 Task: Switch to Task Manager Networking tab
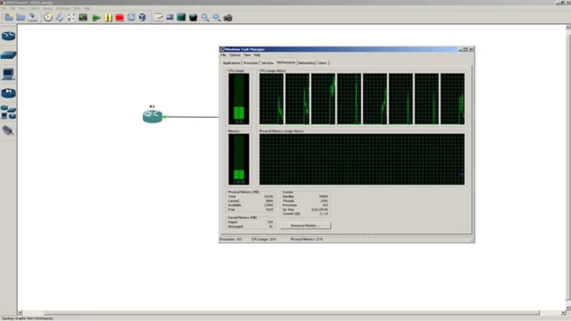(x=306, y=63)
